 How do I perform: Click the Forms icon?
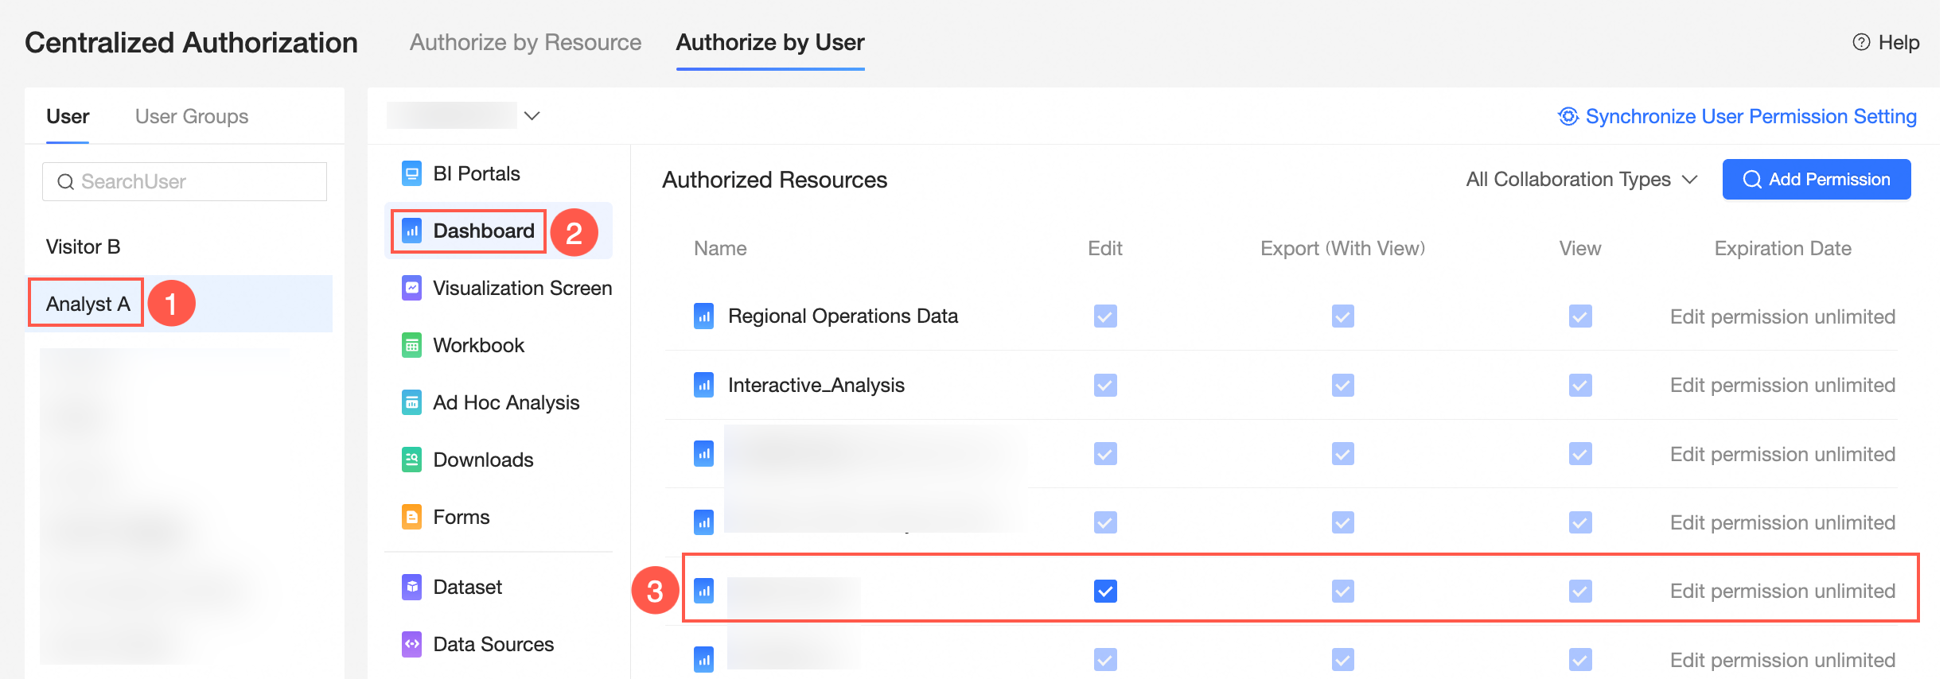click(x=411, y=517)
